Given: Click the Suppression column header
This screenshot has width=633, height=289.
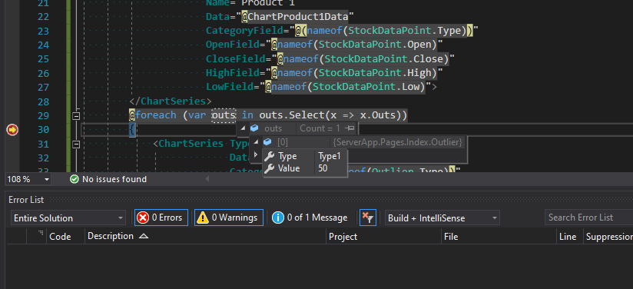Looking at the screenshot, I should (x=608, y=237).
